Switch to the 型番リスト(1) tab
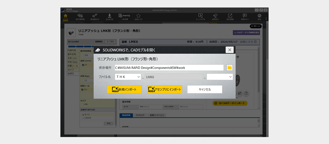Screen dimensions: 329x144 click(x=157, y=115)
